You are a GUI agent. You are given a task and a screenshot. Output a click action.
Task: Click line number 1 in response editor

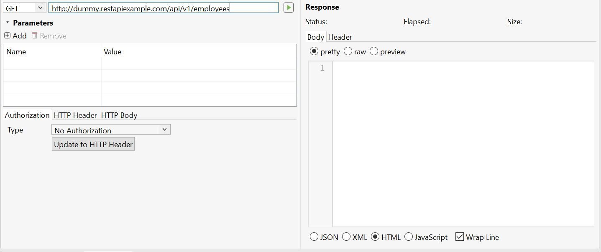321,67
